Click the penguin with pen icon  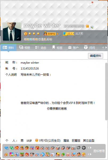(x=78, y=154)
